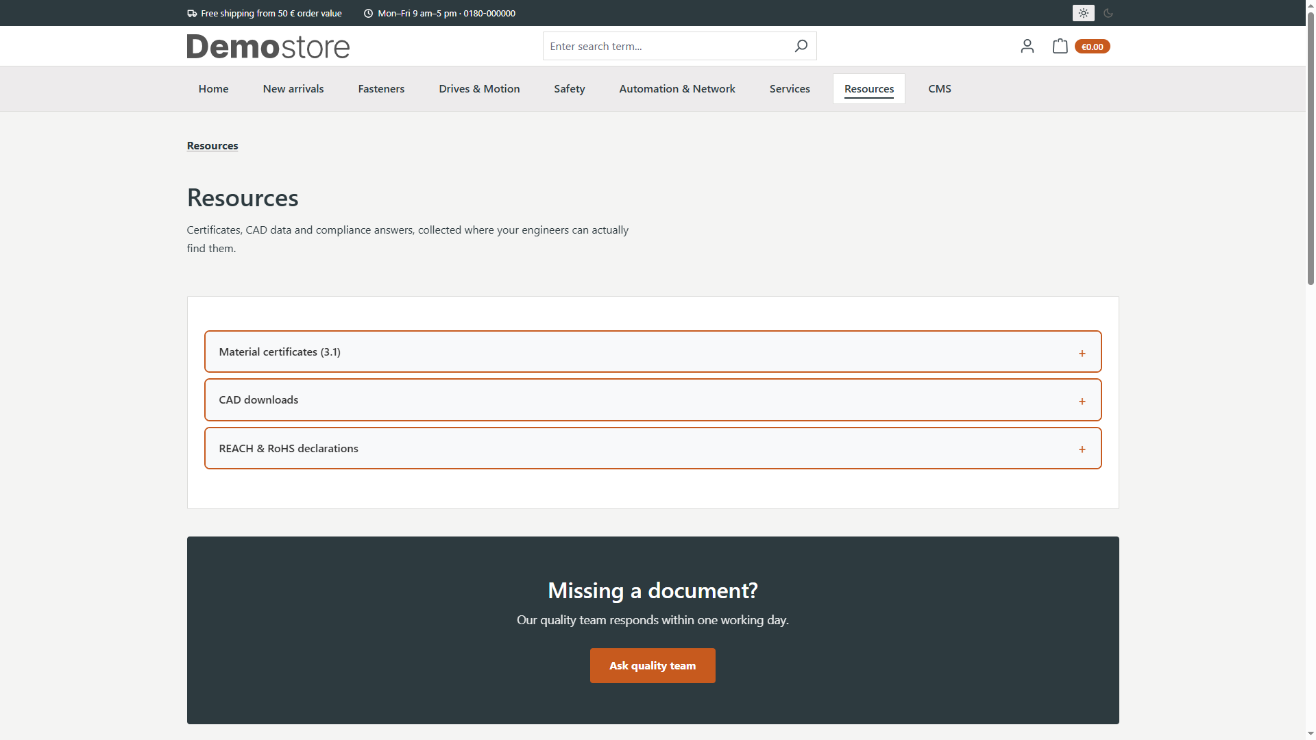1316x740 pixels.
Task: Switch to dark theme moon icon
Action: (x=1108, y=13)
